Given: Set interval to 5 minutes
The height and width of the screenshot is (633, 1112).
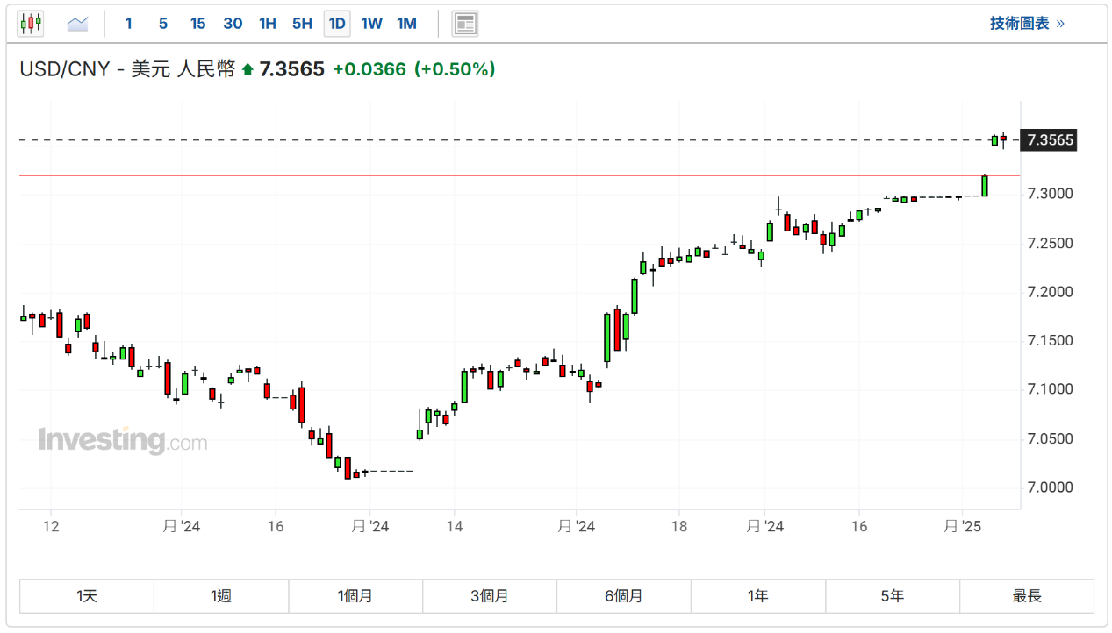Looking at the screenshot, I should [x=163, y=24].
